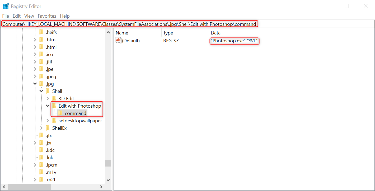Click the .jpg folder icon

[41, 84]
